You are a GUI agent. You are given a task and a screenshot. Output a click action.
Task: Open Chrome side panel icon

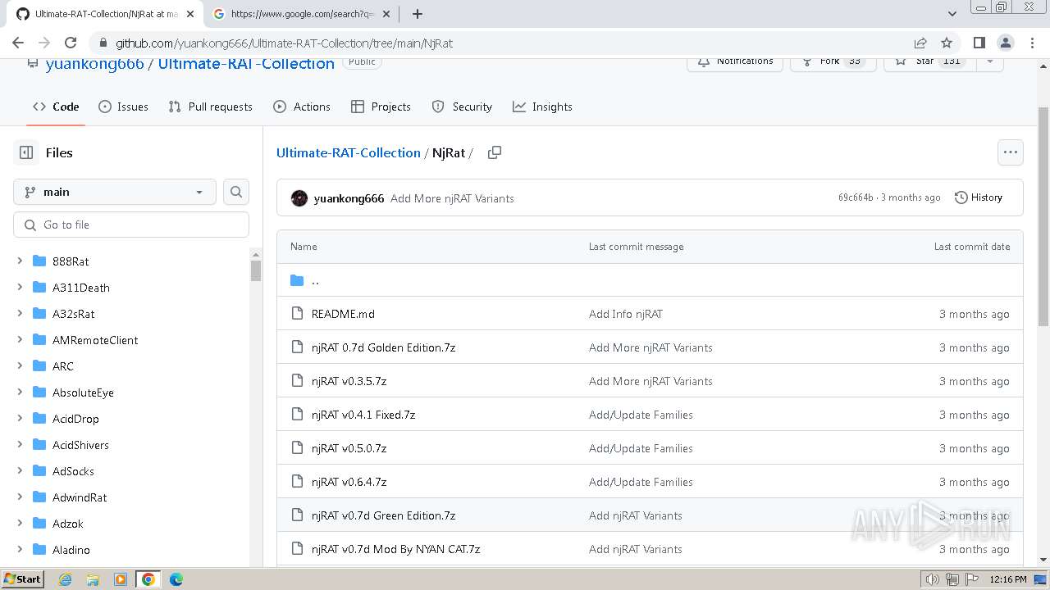tap(979, 43)
